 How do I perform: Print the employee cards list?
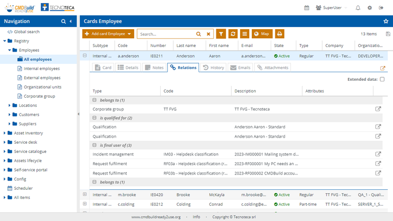tap(279, 34)
